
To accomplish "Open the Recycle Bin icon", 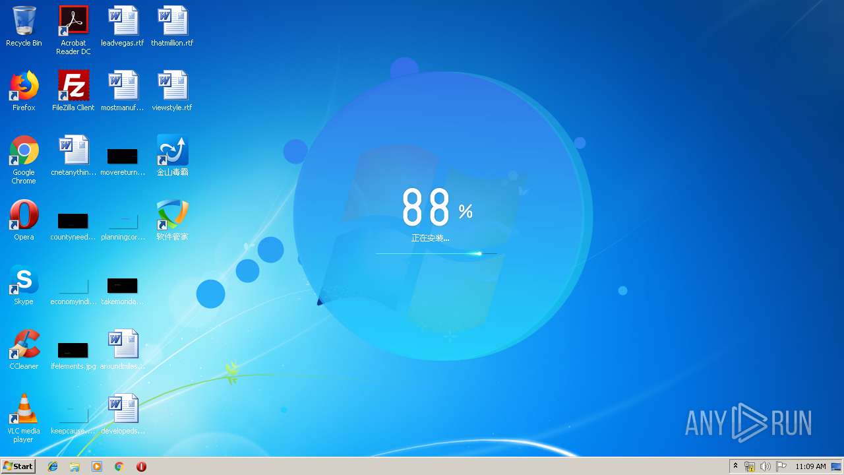I will pos(24,26).
